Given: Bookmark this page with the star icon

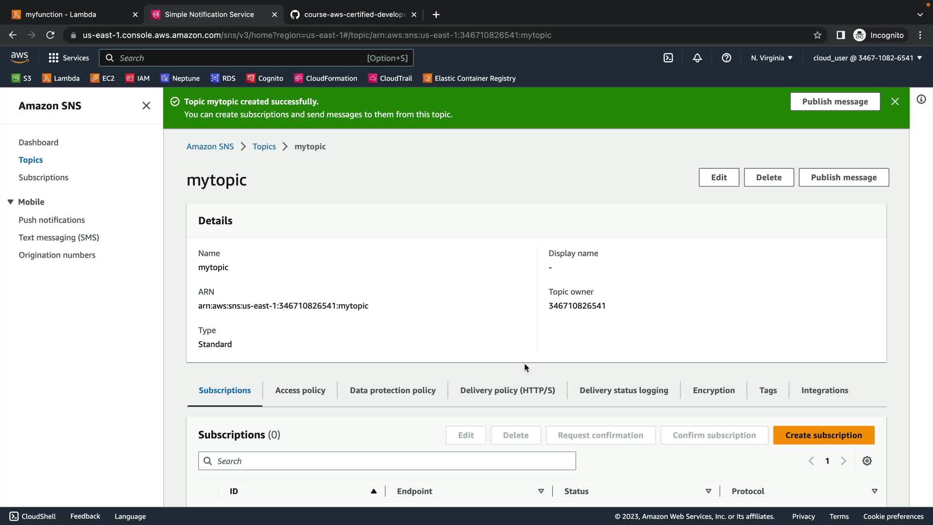Looking at the screenshot, I should [x=817, y=35].
